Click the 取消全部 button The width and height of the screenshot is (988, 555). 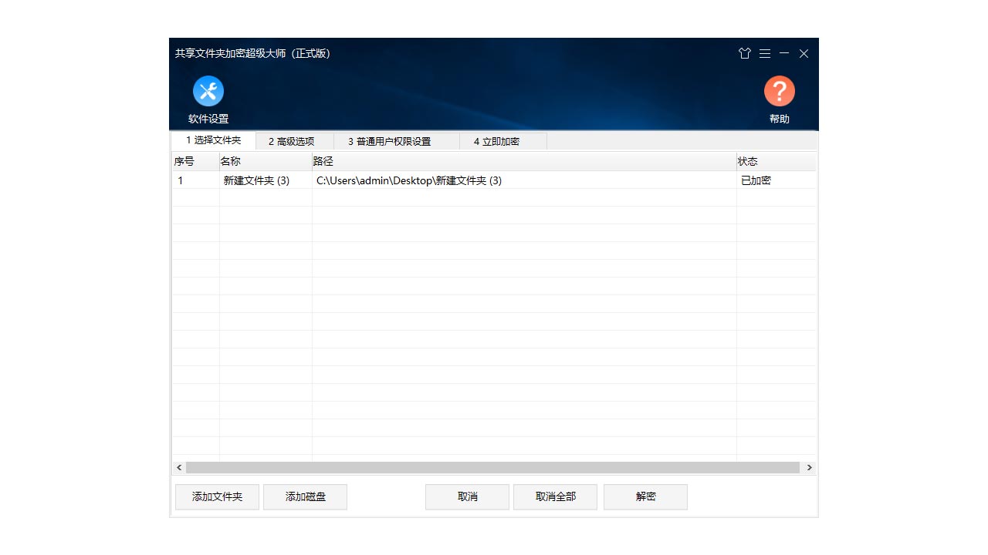pyautogui.click(x=555, y=496)
